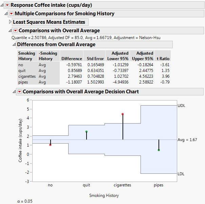The height and width of the screenshot is (204, 205).
Task: Expand the Least Squares Means Estimates section
Action: click(x=10, y=22)
